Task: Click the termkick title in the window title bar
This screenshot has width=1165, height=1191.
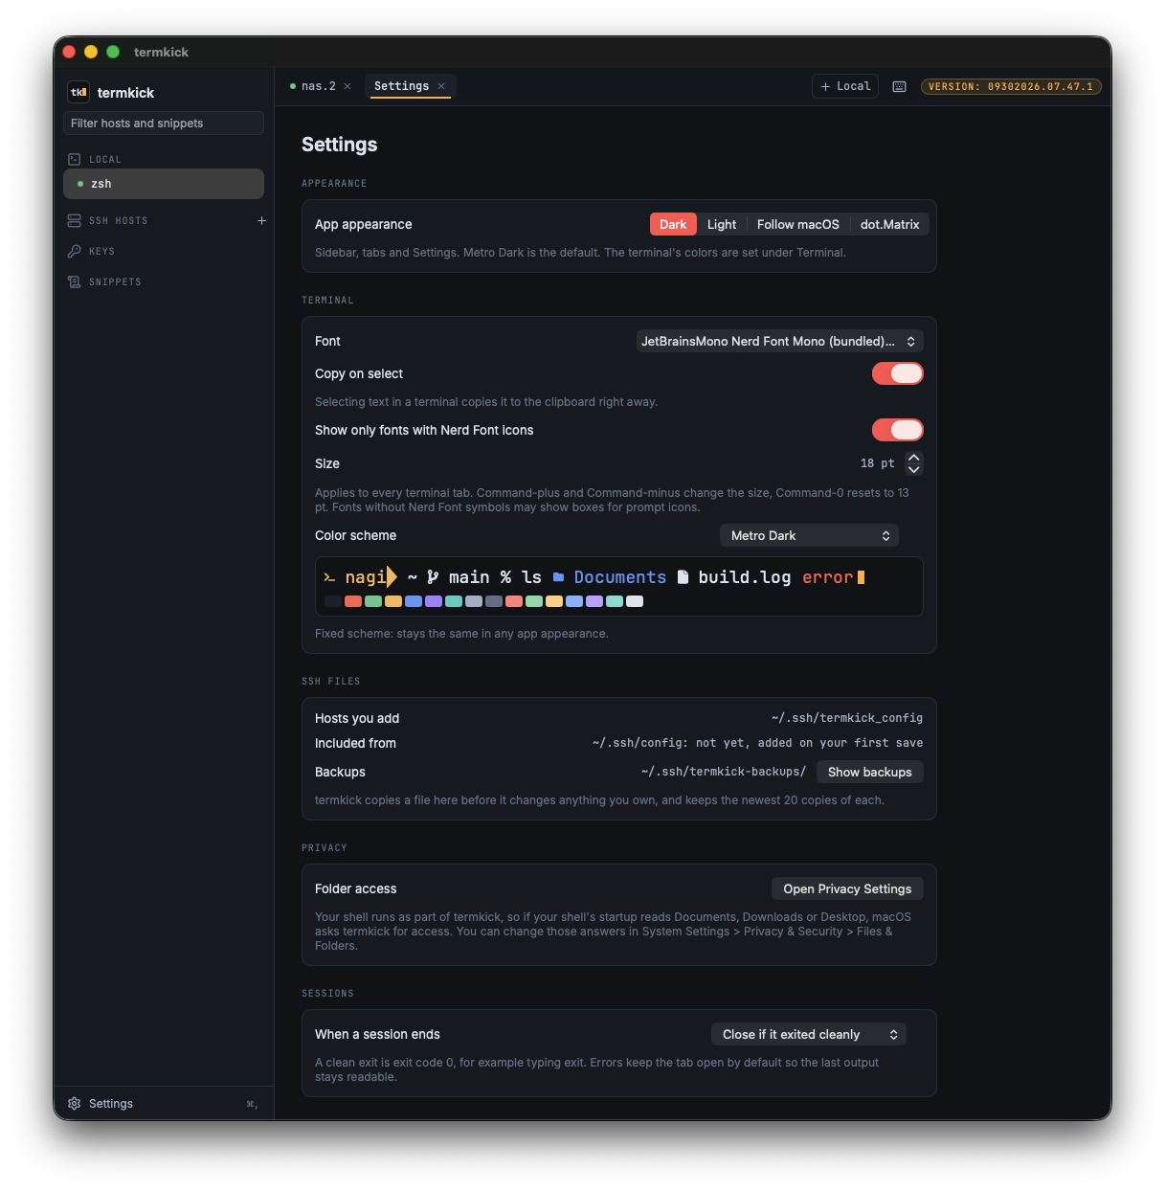Action: coord(161,52)
